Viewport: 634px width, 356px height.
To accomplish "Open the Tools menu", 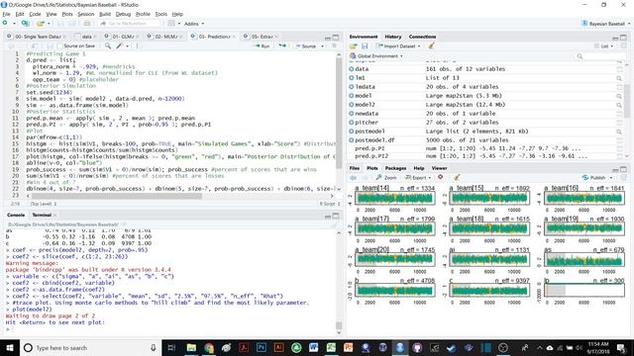I will pyautogui.click(x=160, y=14).
